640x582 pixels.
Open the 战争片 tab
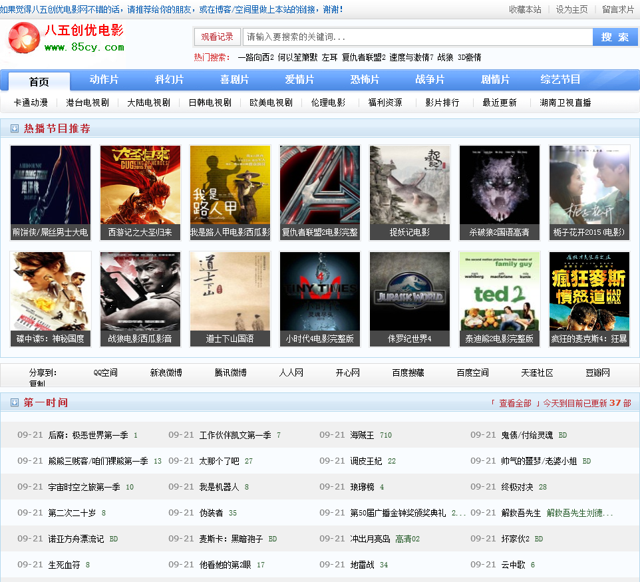[430, 80]
